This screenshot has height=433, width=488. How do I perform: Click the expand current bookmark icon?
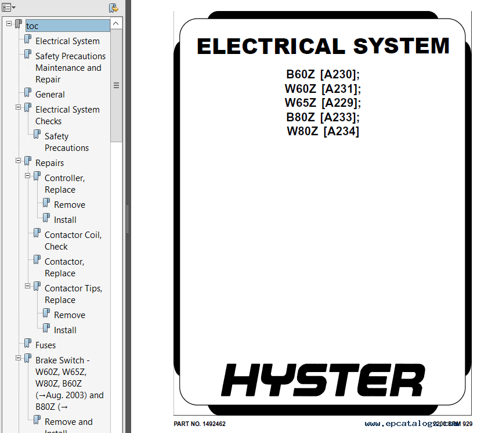point(113,8)
